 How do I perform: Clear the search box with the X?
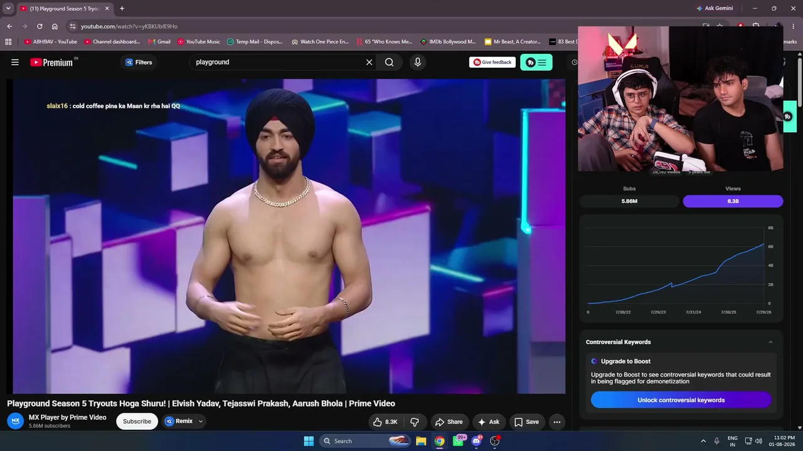[369, 62]
